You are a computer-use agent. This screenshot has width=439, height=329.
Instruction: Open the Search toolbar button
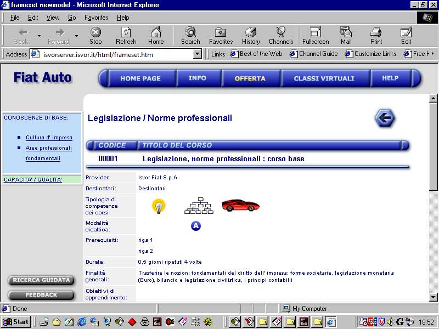coord(190,36)
